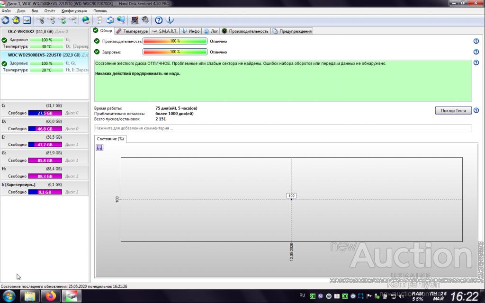This screenshot has height=303, width=485.
Task: Click the Viber tray icon
Action: click(x=321, y=296)
